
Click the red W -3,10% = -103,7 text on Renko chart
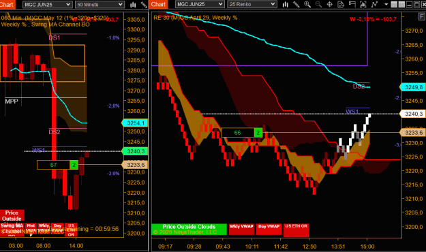[x=373, y=19]
